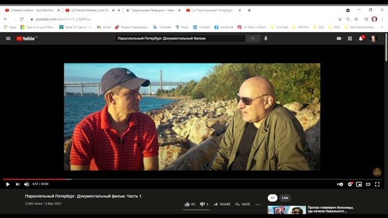Screen dimensions: 388x218
Task: Start voice search with microphone icon
Action: tap(266, 38)
